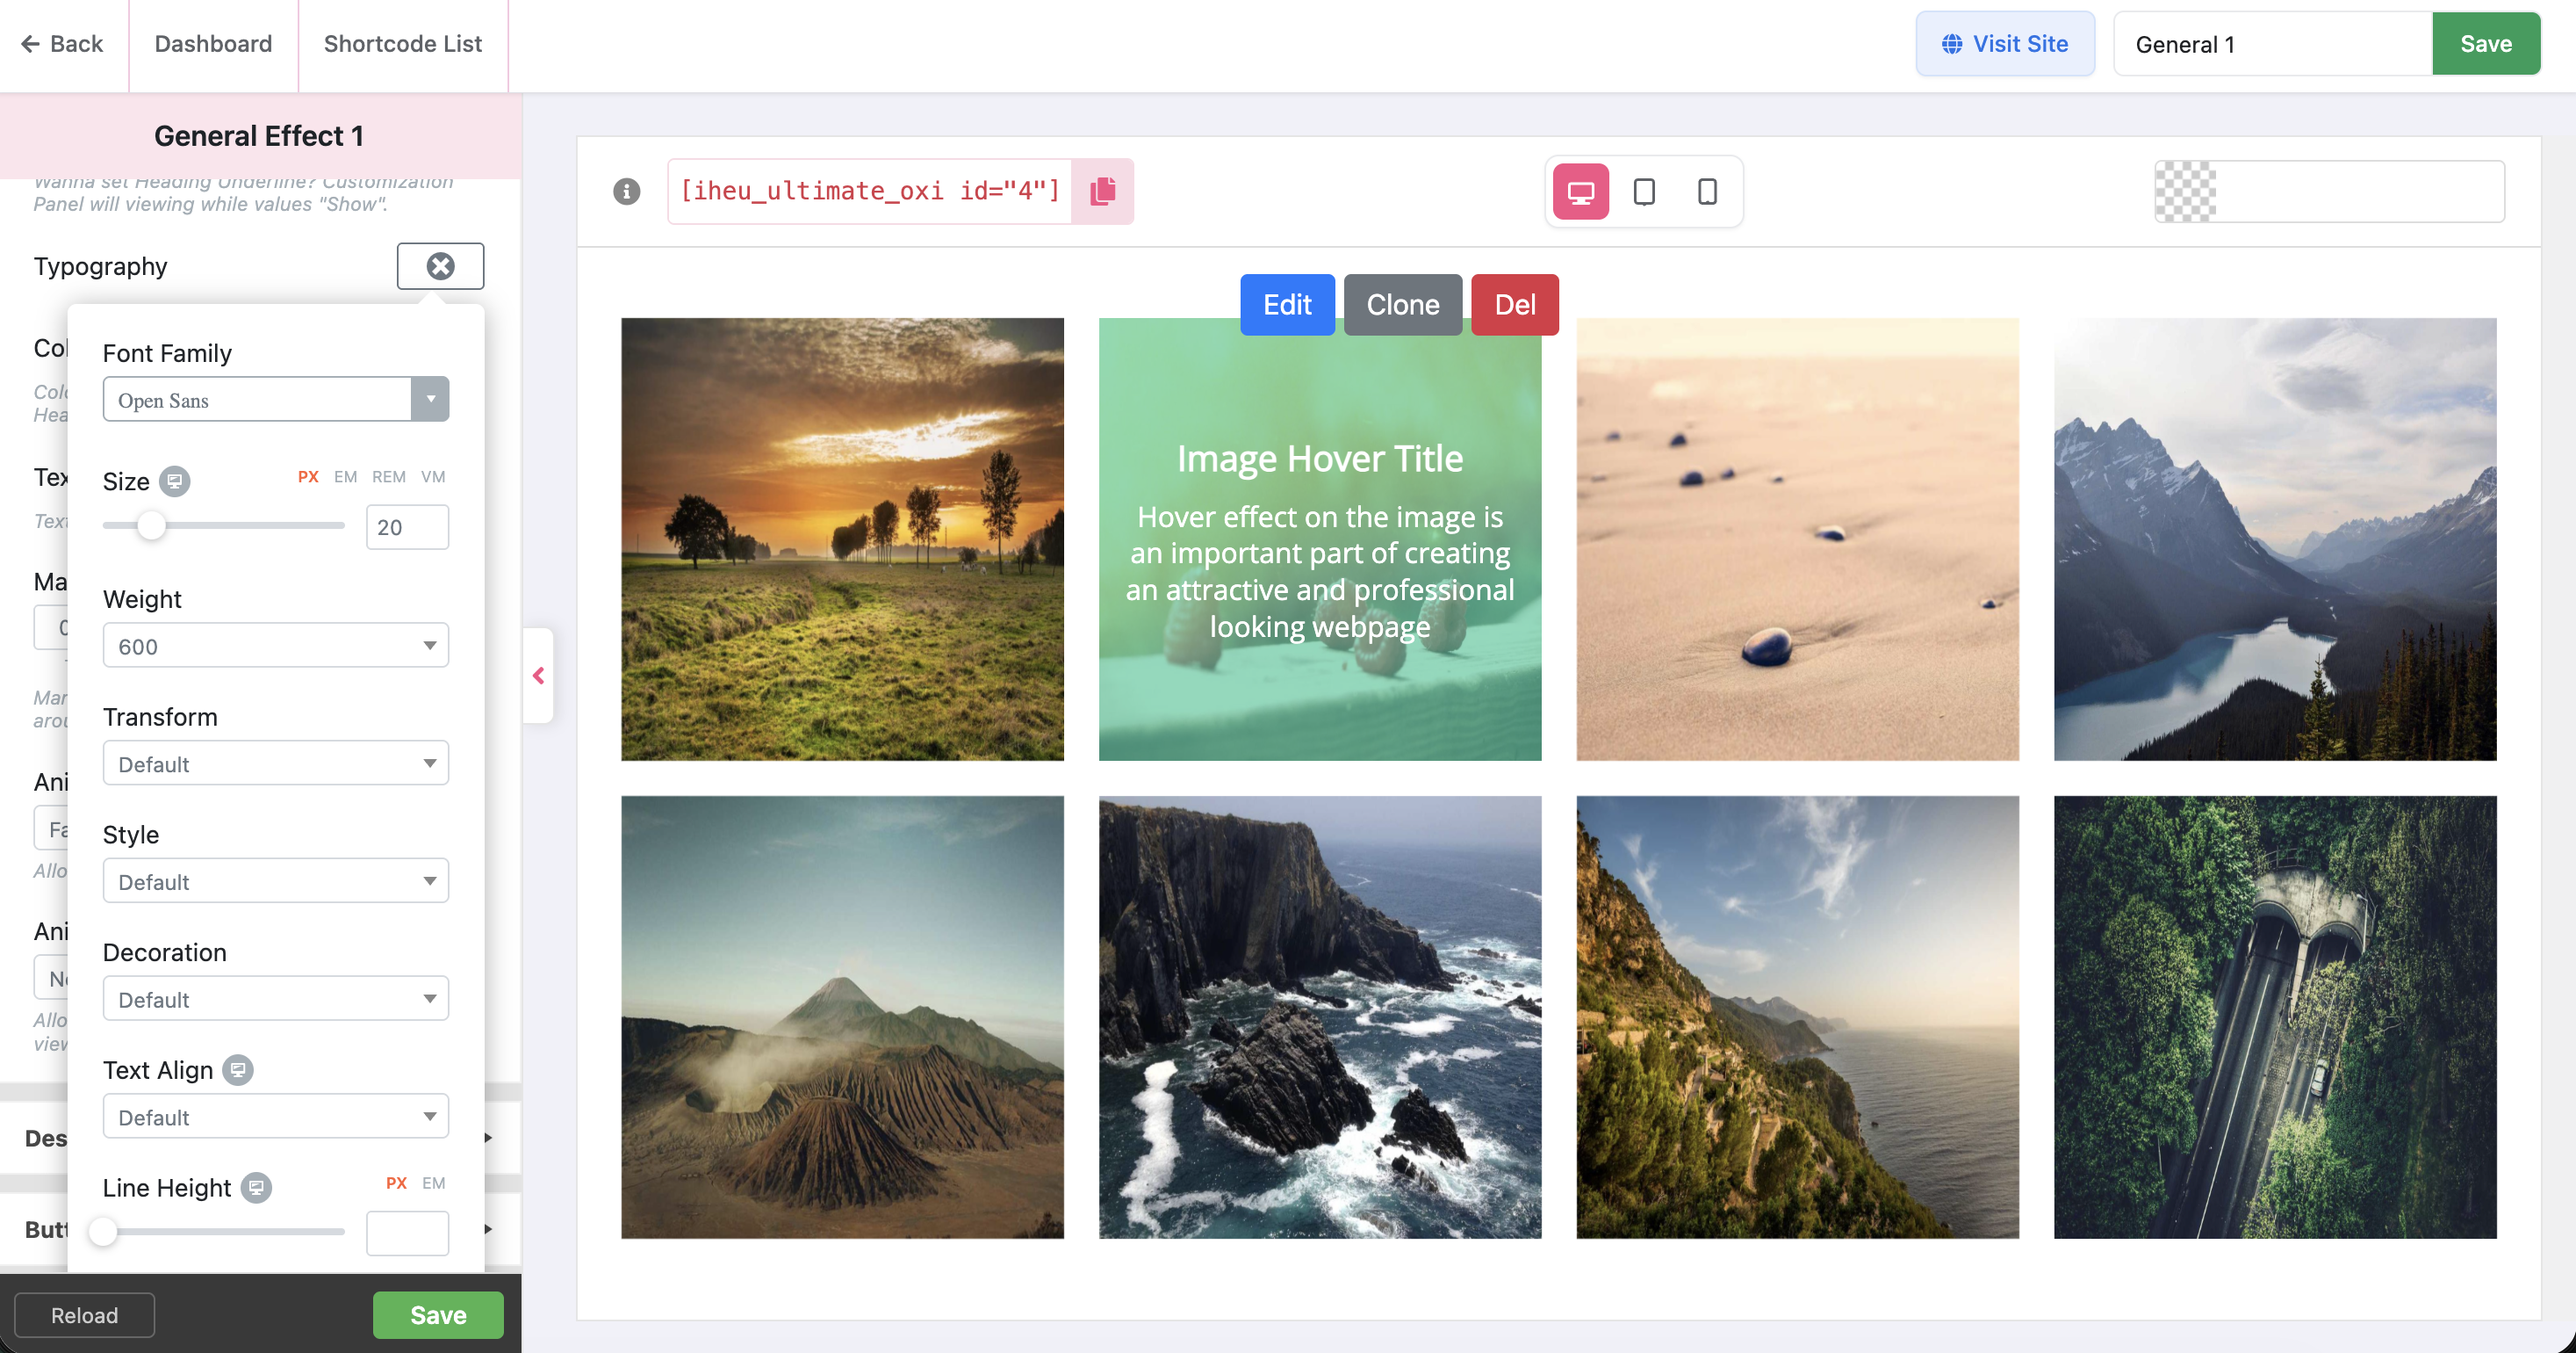Open the Font Family dropdown

(275, 399)
